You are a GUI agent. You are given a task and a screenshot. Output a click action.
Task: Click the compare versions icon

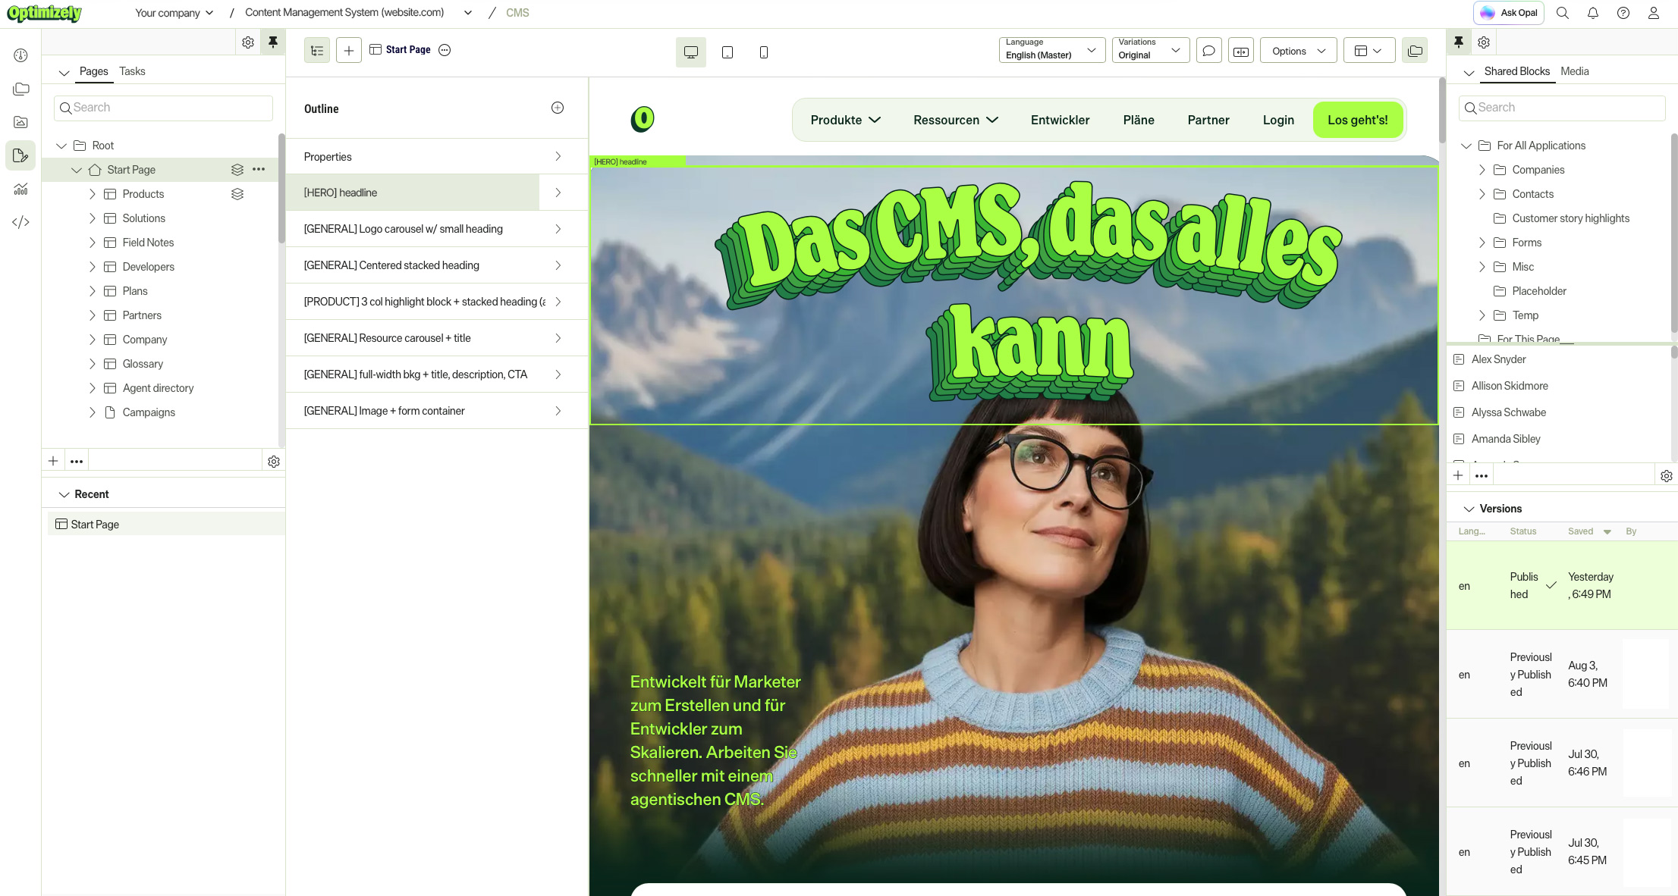point(1241,51)
